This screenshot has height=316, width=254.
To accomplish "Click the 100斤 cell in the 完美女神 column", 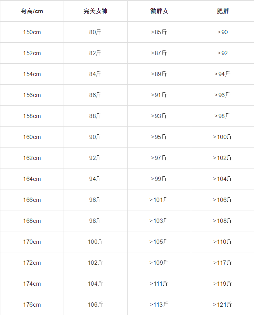I will (95, 242).
